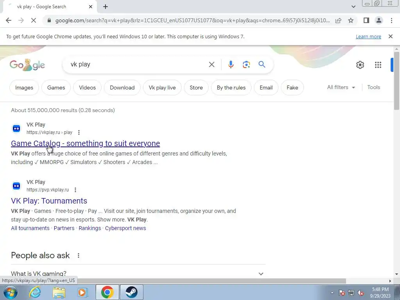Open the Windows Start menu
The width and height of the screenshot is (400, 300).
tap(11, 292)
